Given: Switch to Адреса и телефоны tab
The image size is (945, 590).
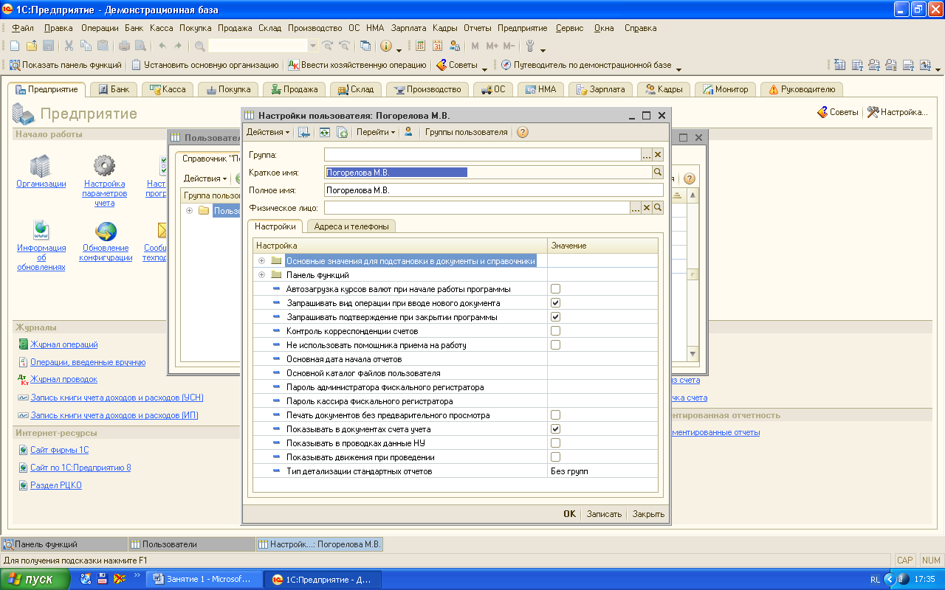Looking at the screenshot, I should [351, 226].
